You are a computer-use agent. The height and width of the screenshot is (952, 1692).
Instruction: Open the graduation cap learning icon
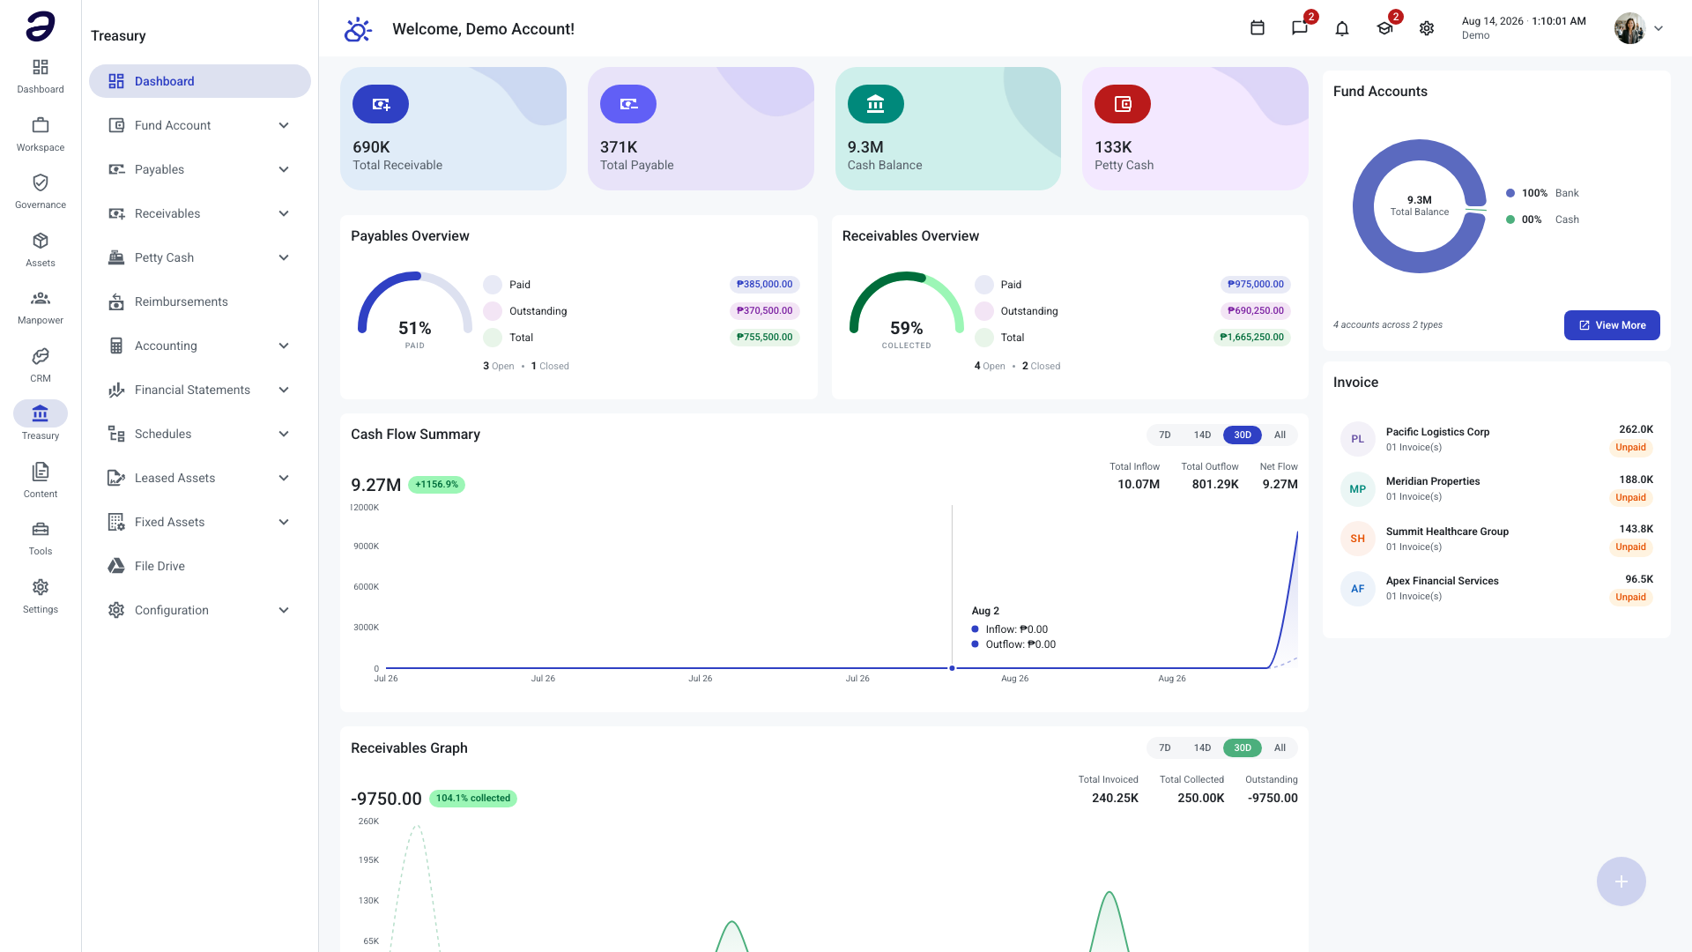[x=1384, y=28]
